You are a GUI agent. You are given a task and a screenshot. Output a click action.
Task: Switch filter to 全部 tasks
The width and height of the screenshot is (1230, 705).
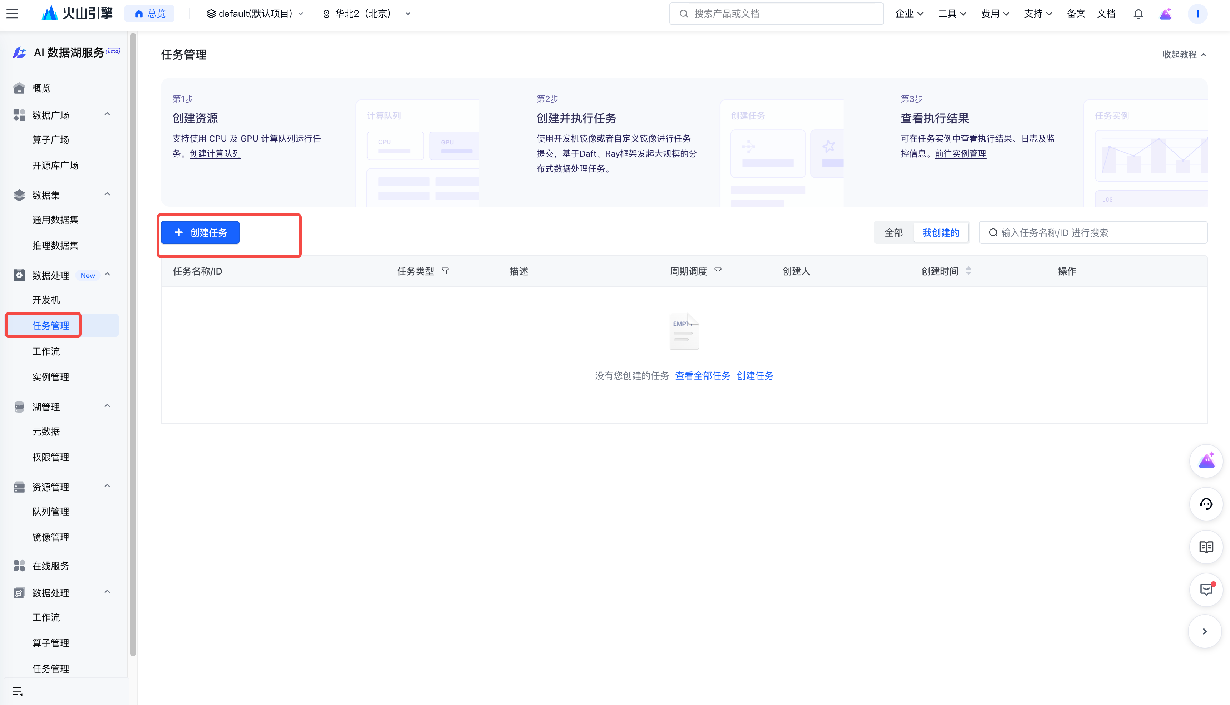pos(894,233)
